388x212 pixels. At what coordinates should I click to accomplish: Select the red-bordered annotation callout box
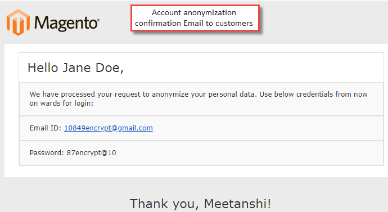coord(195,18)
